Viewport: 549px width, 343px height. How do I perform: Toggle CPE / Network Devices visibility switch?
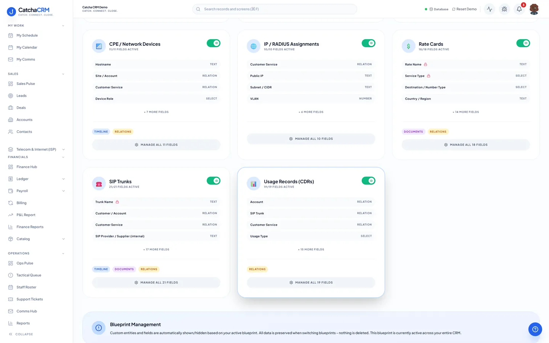tap(213, 43)
